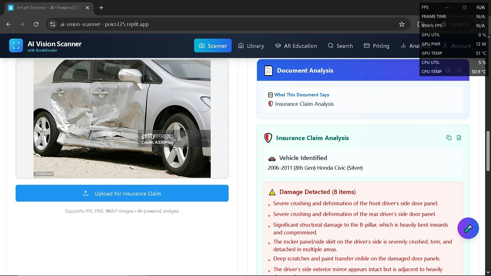
Task: Copy the Insurance Claim Analysis text
Action: click(x=449, y=137)
